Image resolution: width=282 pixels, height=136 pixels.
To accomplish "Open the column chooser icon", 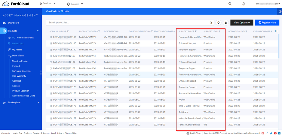I will tap(276, 31).
